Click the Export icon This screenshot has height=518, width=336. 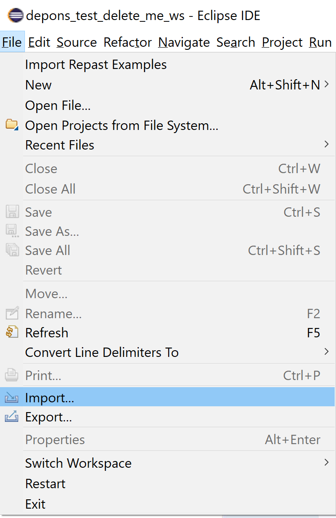pos(12,416)
